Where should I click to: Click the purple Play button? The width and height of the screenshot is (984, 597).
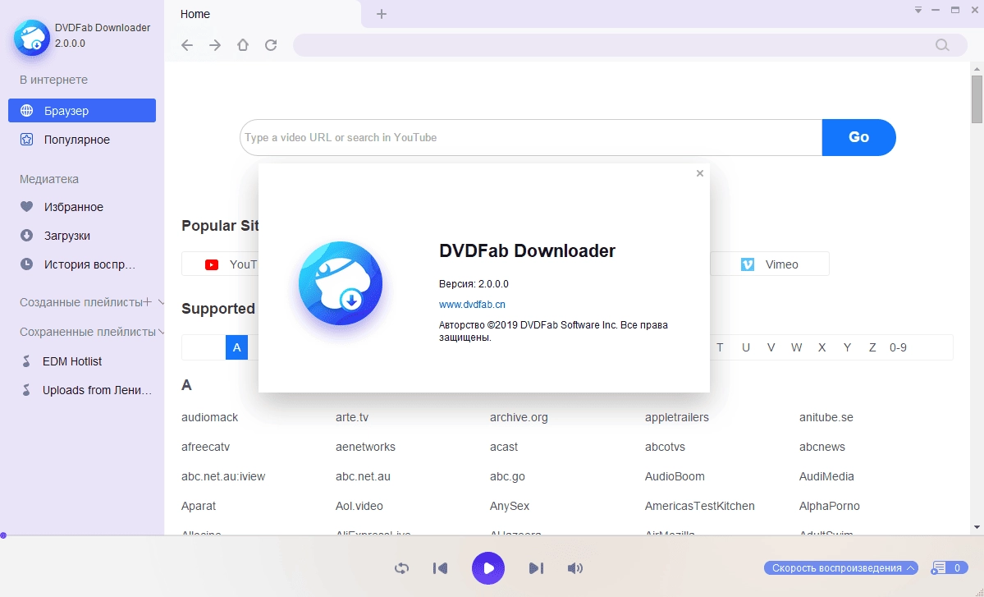[x=488, y=568]
